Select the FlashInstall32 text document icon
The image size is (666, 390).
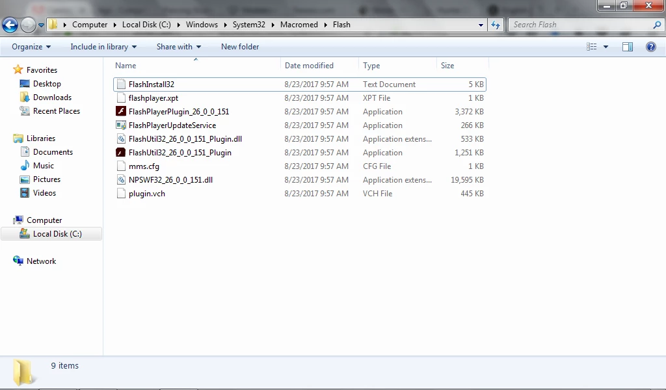click(121, 84)
